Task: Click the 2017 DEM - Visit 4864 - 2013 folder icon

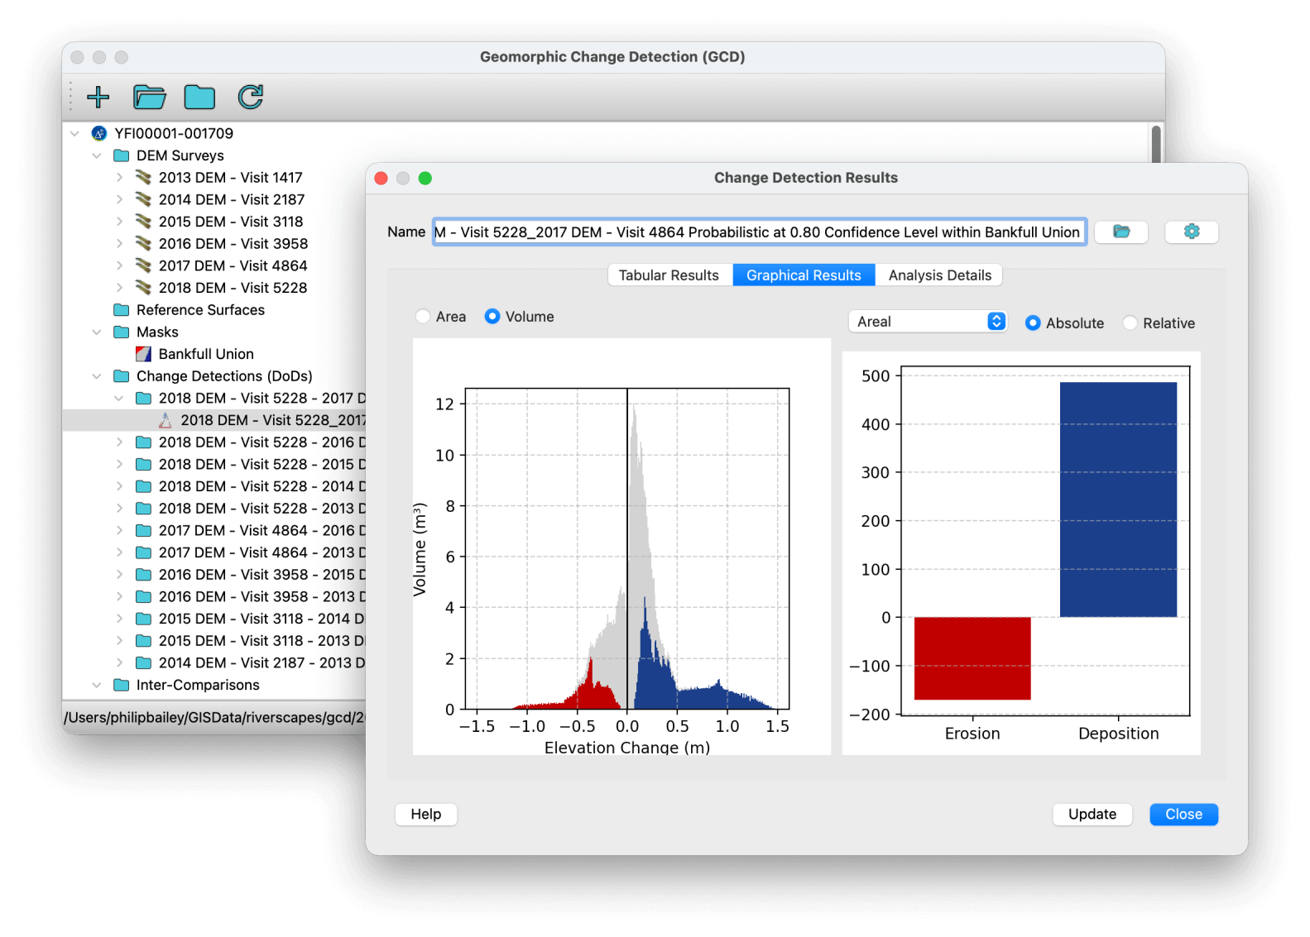Action: [x=143, y=552]
